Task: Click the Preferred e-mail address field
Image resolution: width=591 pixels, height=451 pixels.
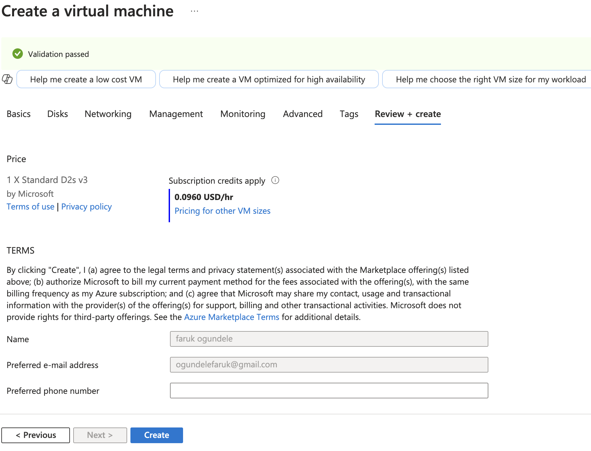Action: (329, 365)
